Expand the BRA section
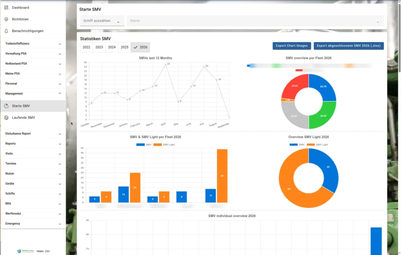 (33, 204)
